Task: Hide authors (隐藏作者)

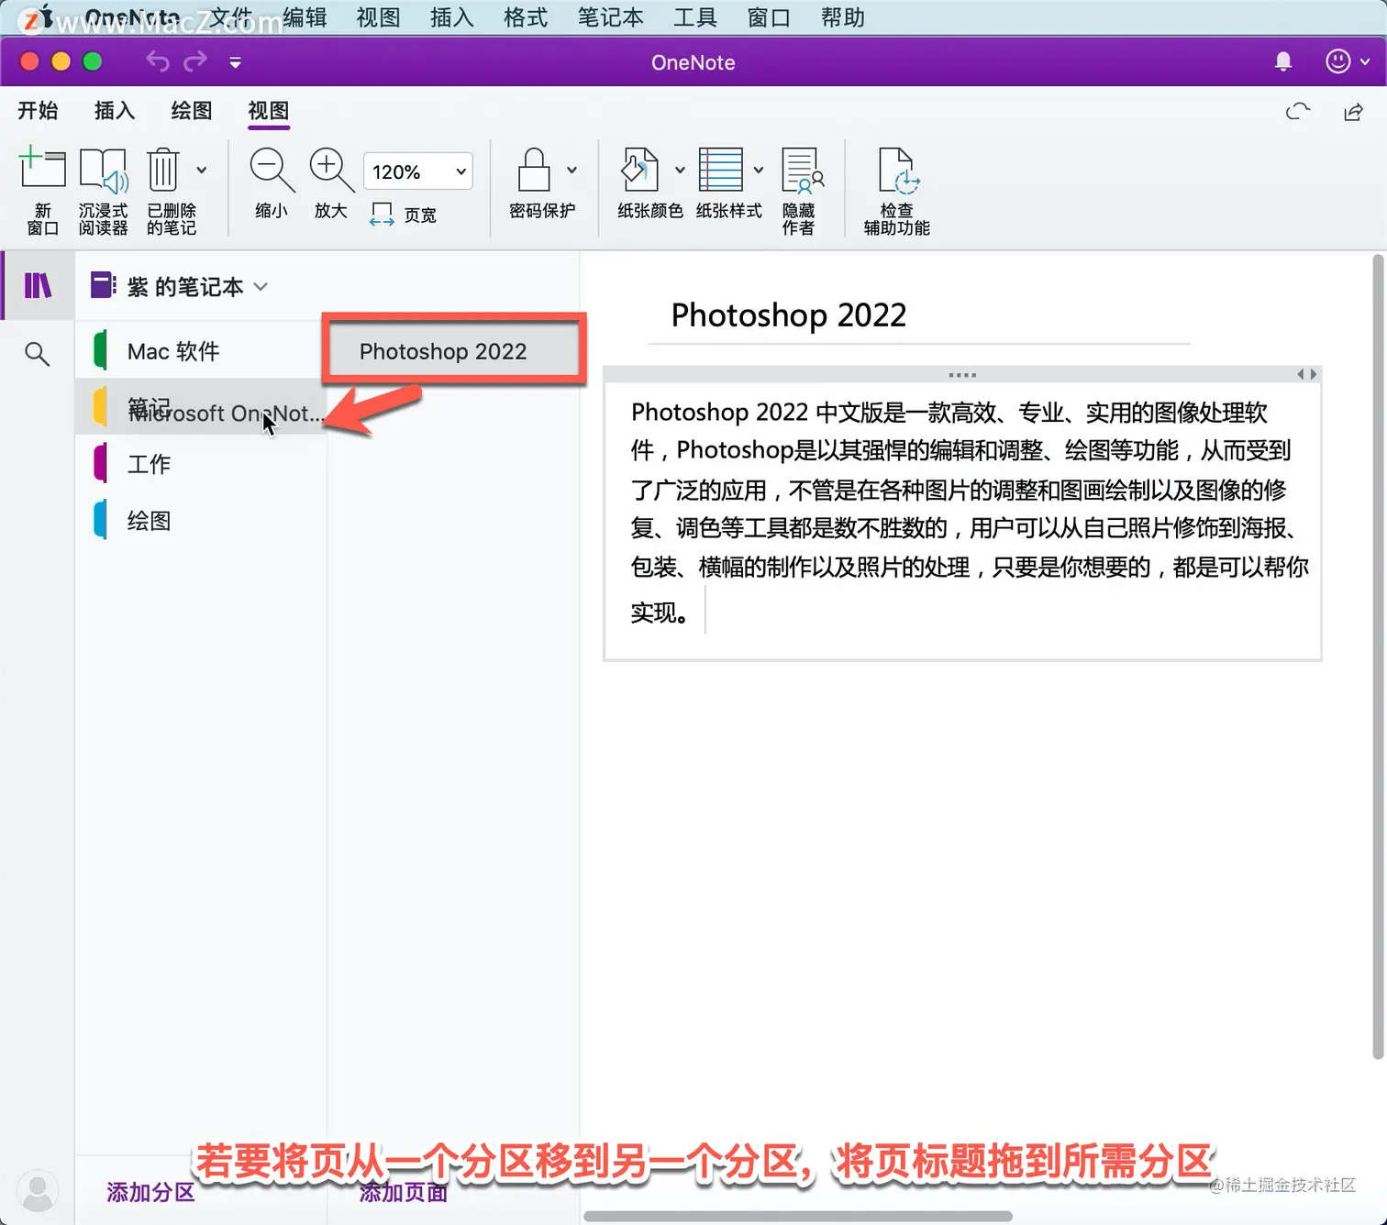Action: (802, 190)
